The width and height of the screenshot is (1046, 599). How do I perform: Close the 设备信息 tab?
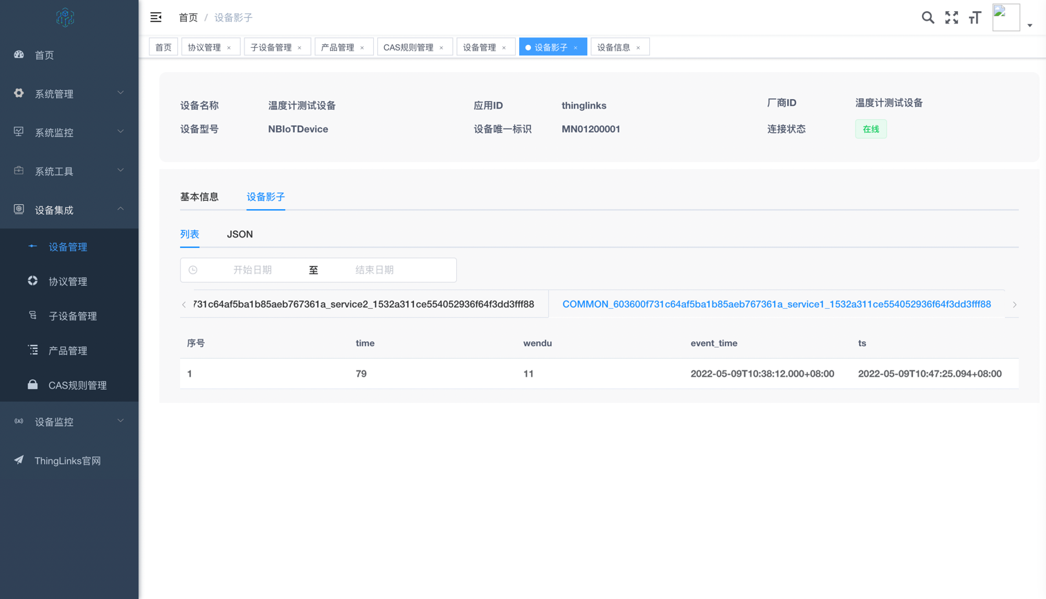tap(638, 48)
